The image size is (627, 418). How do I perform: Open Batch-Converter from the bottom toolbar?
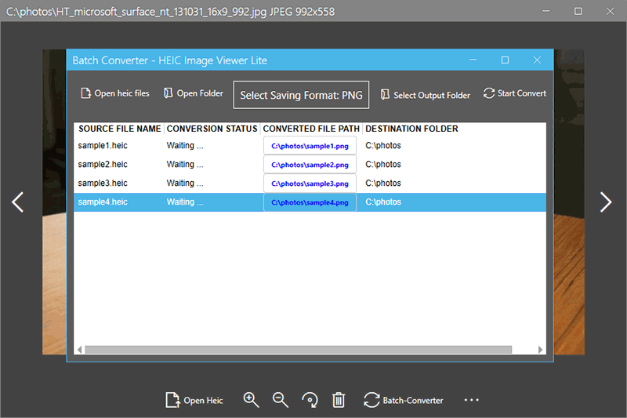coord(404,400)
